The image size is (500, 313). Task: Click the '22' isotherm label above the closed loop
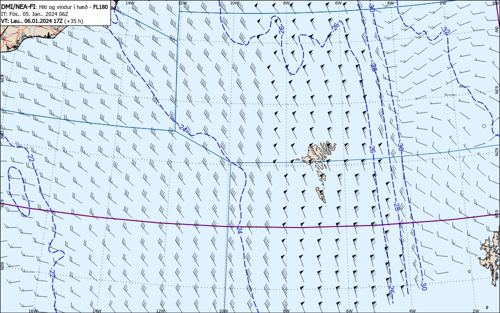coord(30,158)
